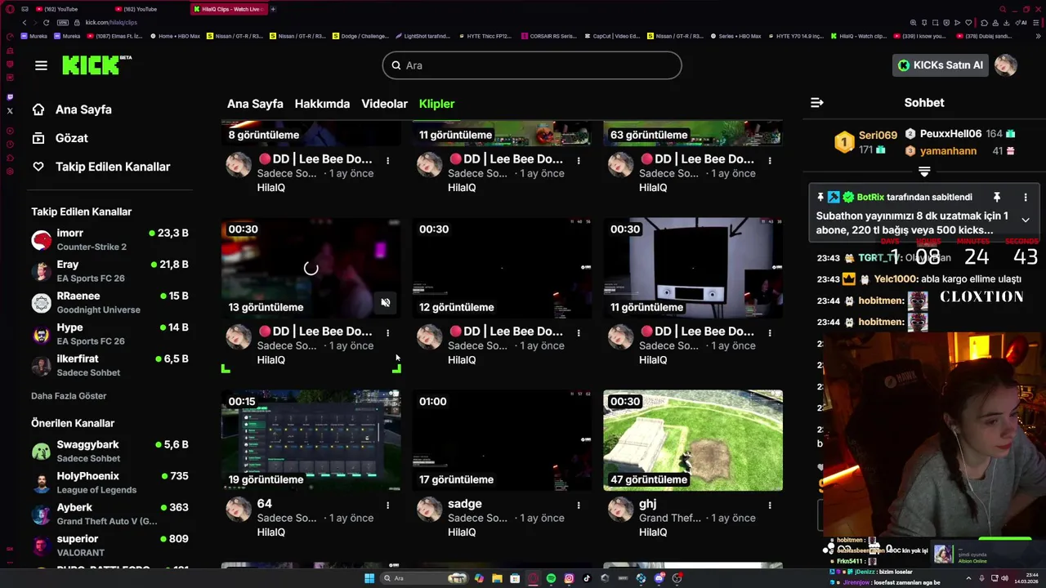Open options for 13 görüntüleme clip

(x=387, y=332)
